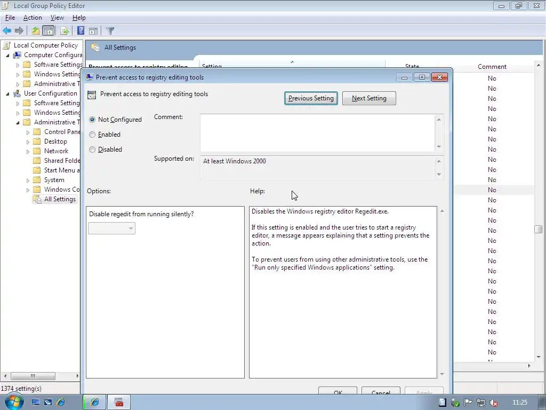The height and width of the screenshot is (410, 546).
Task: Launch Internet Explorer from quick launch
Action: 61,403
